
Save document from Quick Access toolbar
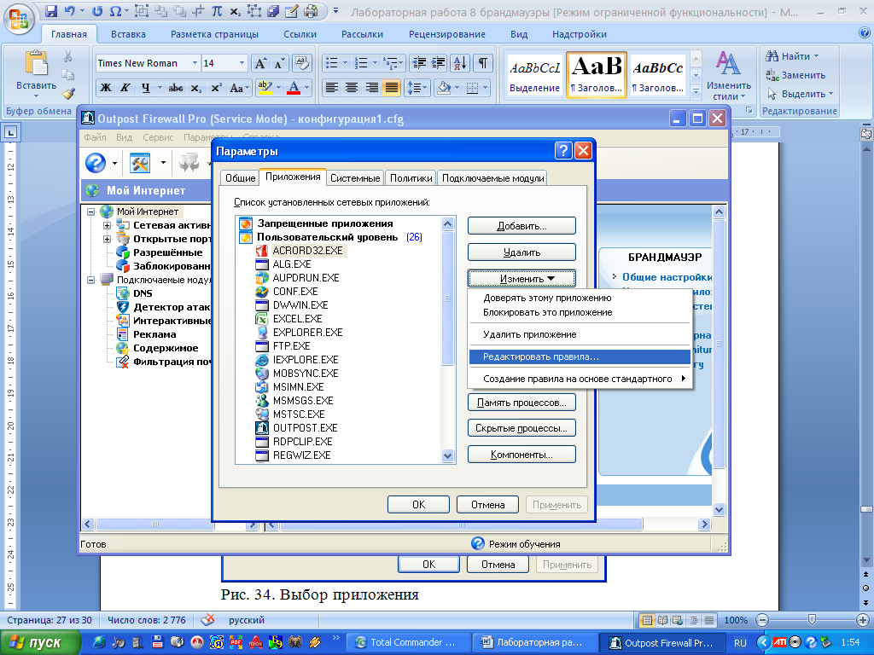[x=51, y=10]
